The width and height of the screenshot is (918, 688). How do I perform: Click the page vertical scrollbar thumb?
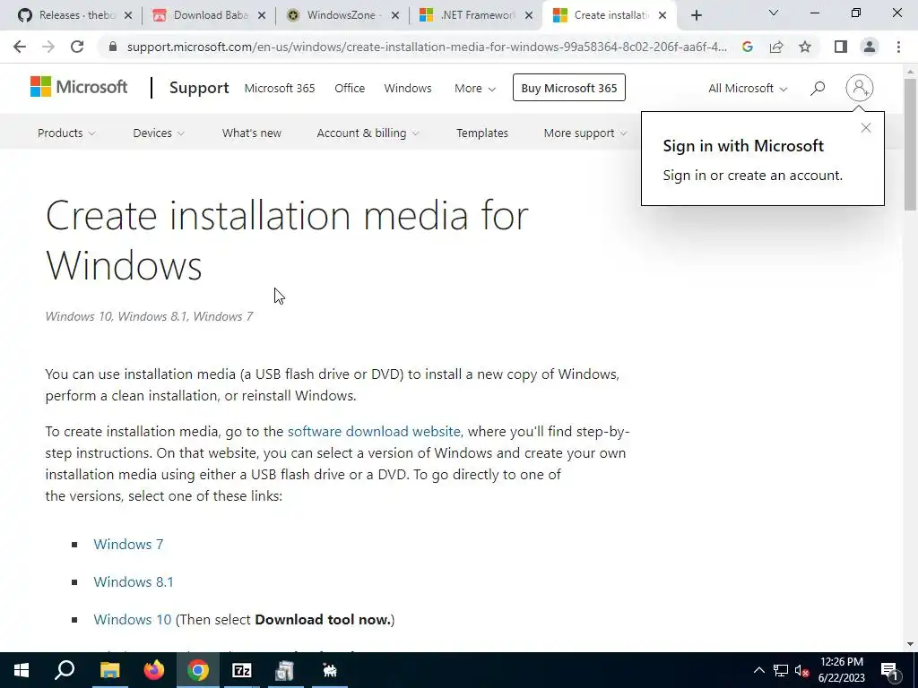point(910,144)
